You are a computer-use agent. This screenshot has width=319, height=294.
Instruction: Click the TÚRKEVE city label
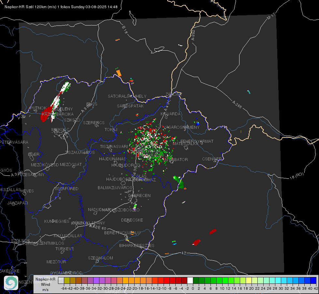click(65, 249)
